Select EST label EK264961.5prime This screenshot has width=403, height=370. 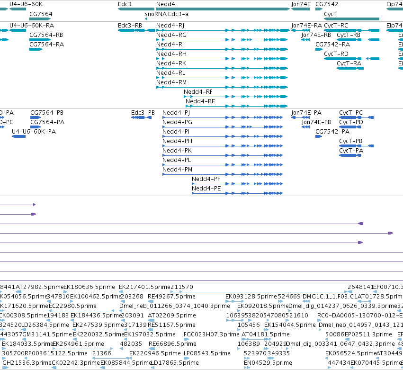click(x=79, y=344)
